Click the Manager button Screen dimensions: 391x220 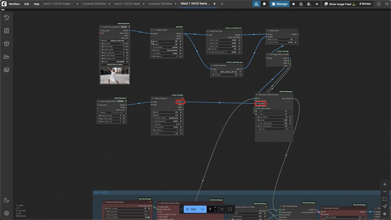[280, 4]
